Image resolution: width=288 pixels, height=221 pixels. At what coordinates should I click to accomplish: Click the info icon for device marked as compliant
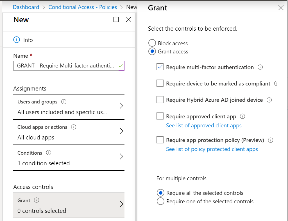[x=276, y=84]
